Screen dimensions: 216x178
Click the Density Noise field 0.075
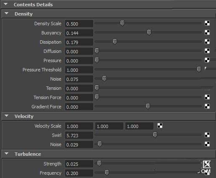tap(79, 79)
